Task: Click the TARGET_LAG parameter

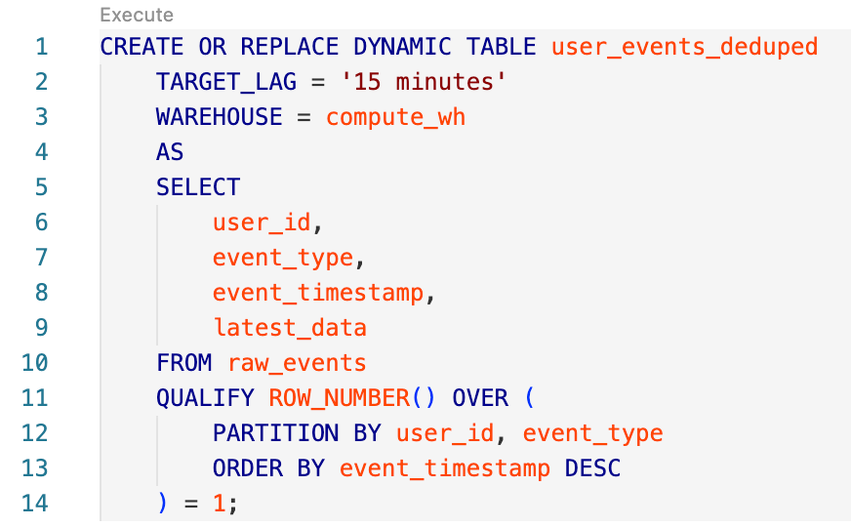Action: click(x=226, y=82)
